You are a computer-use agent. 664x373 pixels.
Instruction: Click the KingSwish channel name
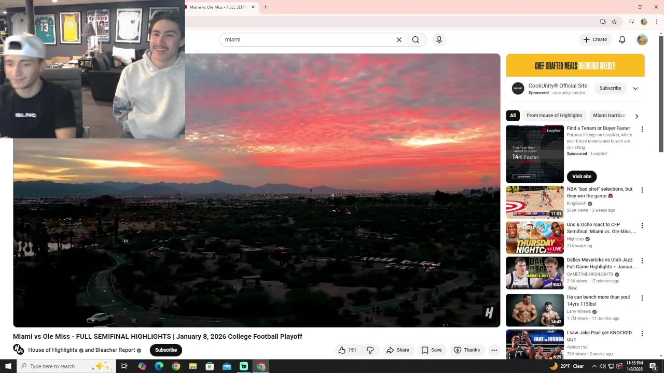pos(576,204)
